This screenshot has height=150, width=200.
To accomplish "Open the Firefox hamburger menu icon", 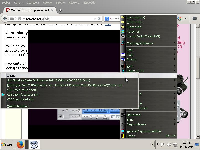I will click(195, 19).
